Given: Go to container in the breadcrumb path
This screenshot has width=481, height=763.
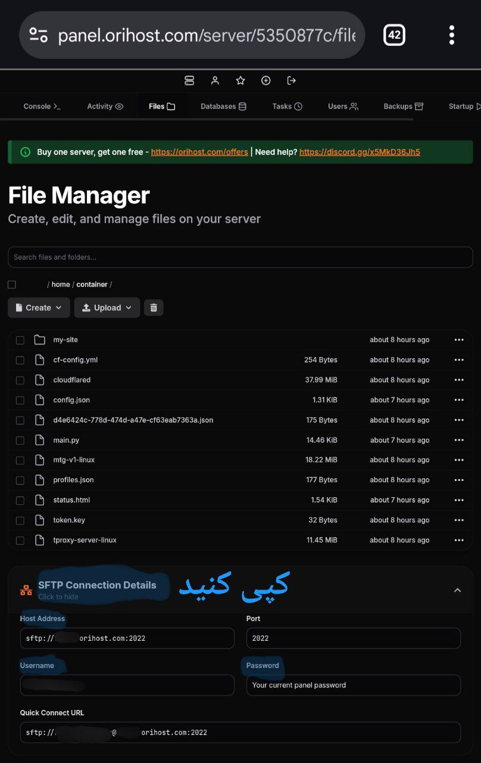Looking at the screenshot, I should tap(92, 284).
